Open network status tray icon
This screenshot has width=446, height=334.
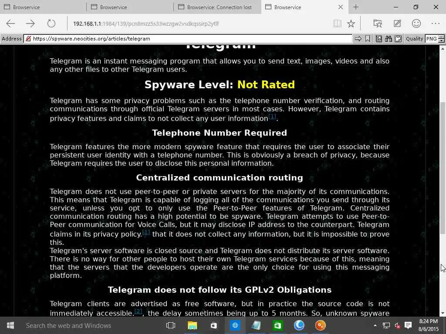point(386,325)
